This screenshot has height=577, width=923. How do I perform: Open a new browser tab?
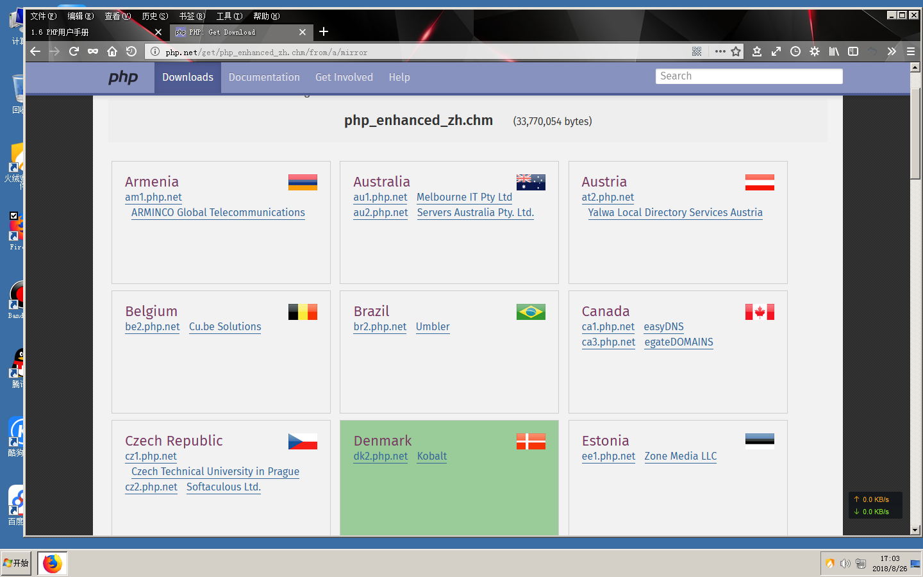(324, 31)
